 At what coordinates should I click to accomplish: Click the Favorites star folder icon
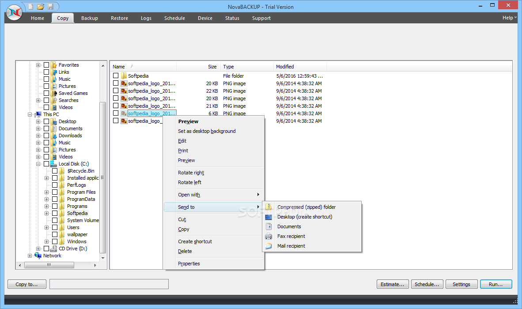click(x=54, y=65)
